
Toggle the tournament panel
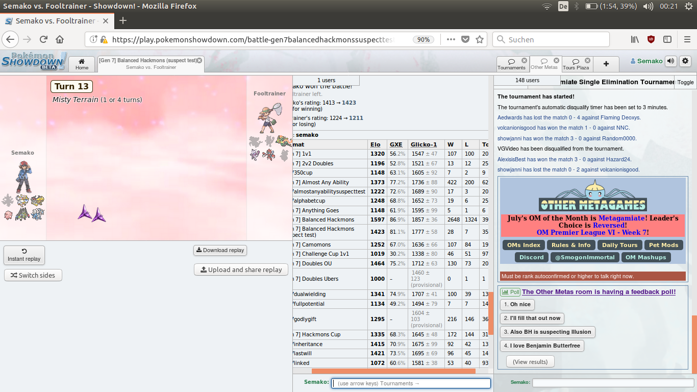(685, 82)
